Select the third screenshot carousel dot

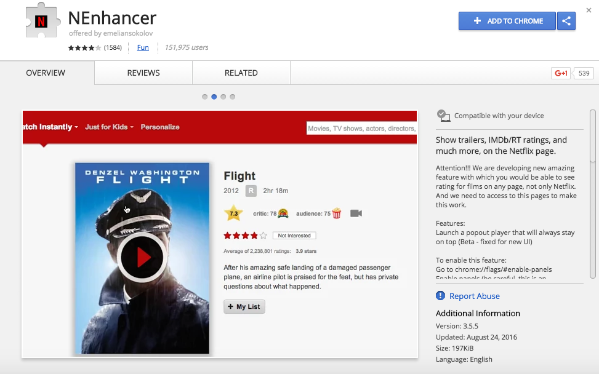tap(223, 97)
